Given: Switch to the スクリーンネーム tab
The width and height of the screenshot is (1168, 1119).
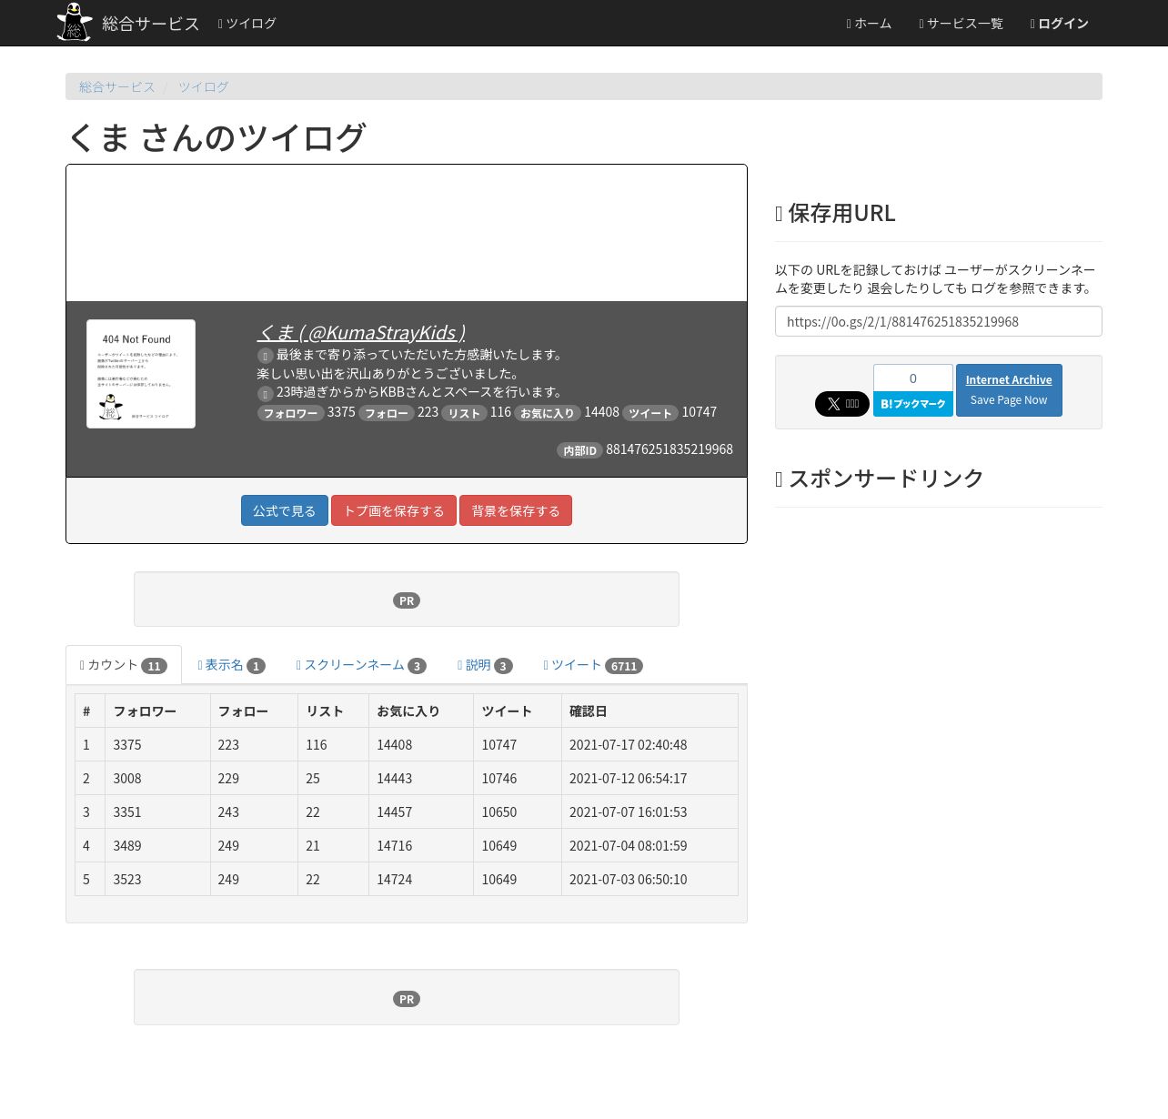Looking at the screenshot, I should (x=361, y=665).
